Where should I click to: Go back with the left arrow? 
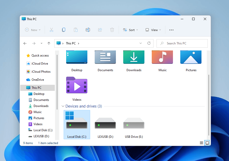click(x=25, y=43)
